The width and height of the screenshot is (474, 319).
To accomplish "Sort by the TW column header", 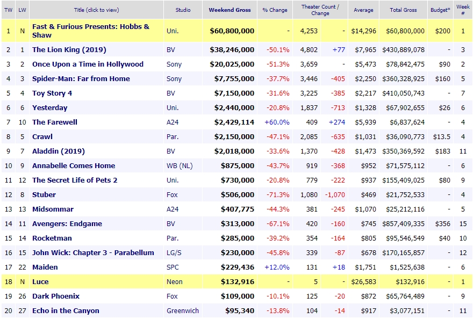I will [9, 10].
